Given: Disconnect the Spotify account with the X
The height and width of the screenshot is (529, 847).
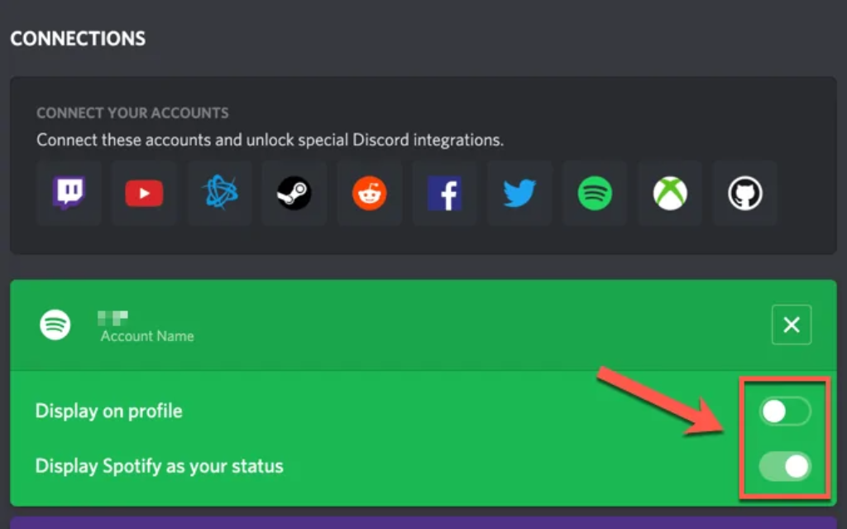Looking at the screenshot, I should click(x=791, y=325).
